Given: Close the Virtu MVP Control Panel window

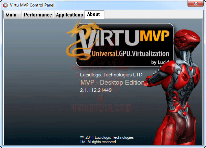Looking at the screenshot, I should pos(195,3).
